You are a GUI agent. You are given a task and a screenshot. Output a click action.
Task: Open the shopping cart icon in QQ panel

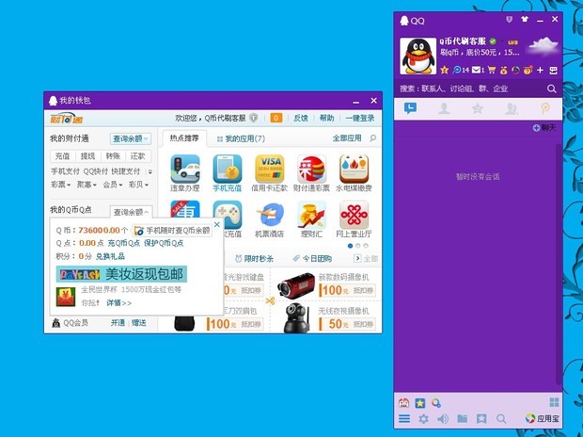pyautogui.click(x=492, y=70)
